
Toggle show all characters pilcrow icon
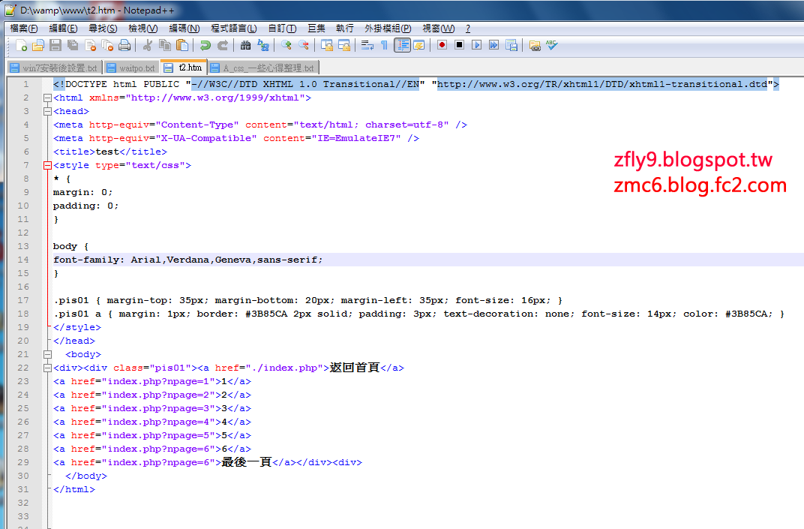click(x=385, y=45)
